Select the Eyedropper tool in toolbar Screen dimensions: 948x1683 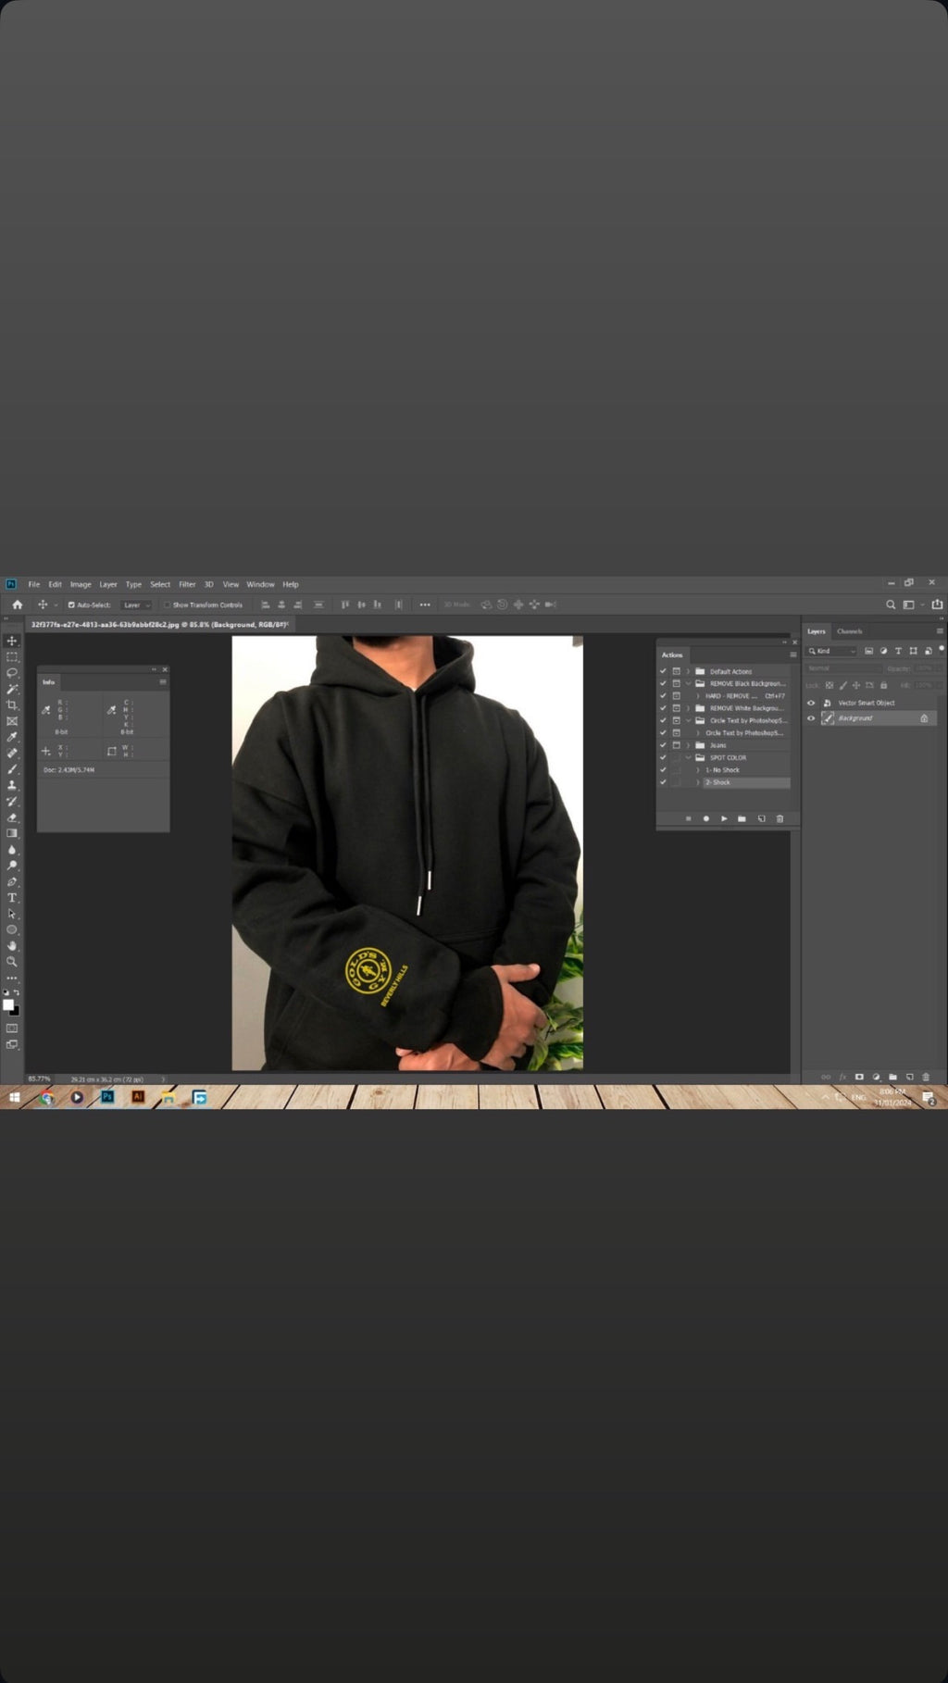coord(12,737)
